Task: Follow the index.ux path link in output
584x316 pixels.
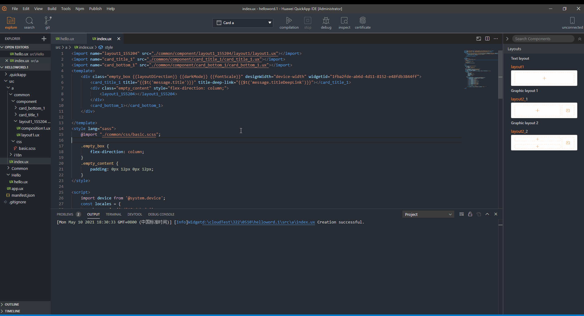Action: pyautogui.click(x=259, y=222)
